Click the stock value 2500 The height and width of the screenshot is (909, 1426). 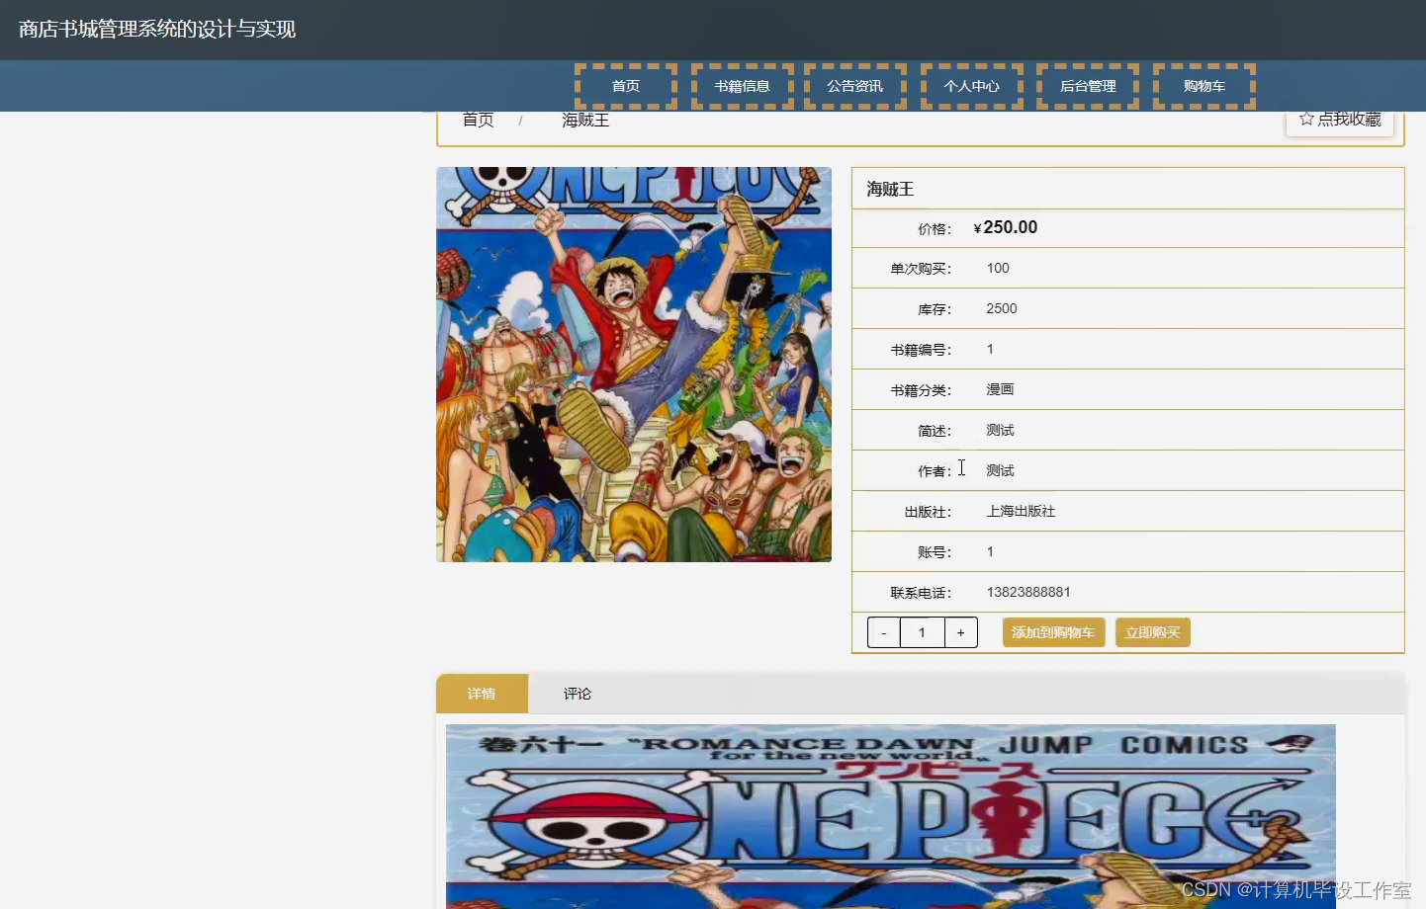click(1002, 308)
